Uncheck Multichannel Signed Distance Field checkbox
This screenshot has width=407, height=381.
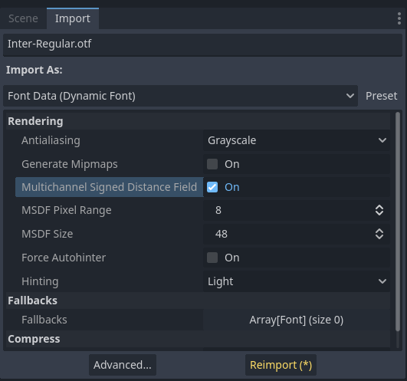[x=212, y=187]
